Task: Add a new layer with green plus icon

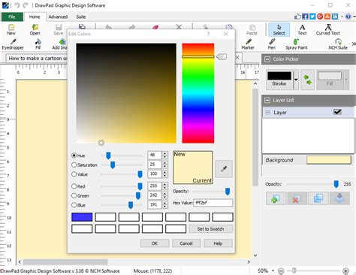Action: coord(276,198)
